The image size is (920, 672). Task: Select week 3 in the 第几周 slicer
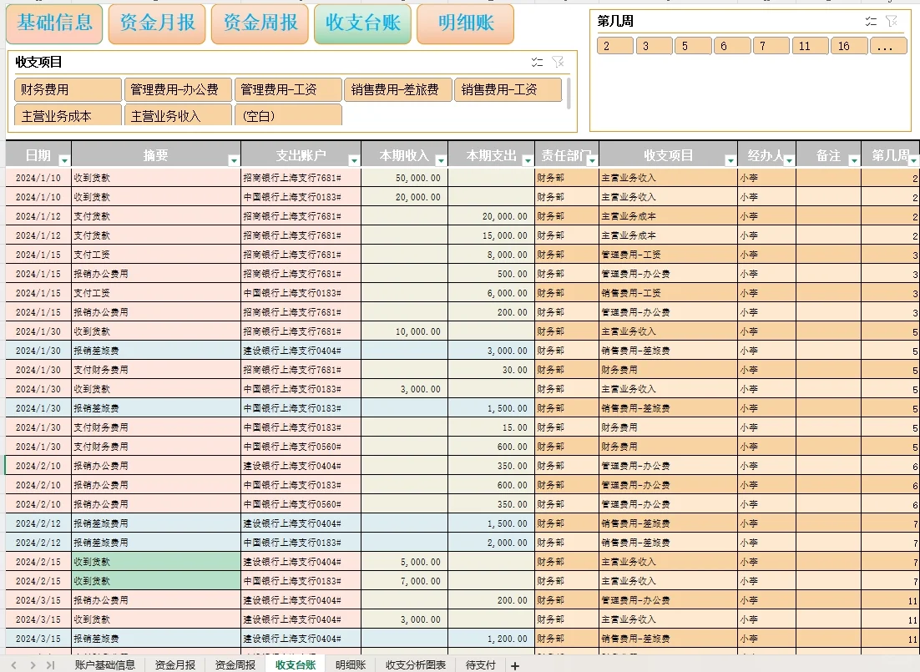[655, 46]
